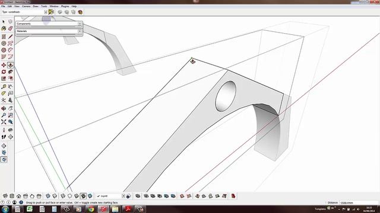
Task: Open Chrome from the taskbar
Action: coord(91,209)
